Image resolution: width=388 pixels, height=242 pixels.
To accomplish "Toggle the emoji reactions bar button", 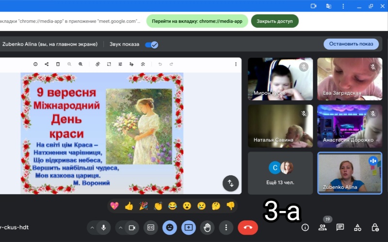I will [170, 227].
